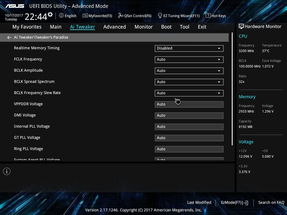This screenshot has width=287, height=215.
Task: Select Realtime Memory Timing label
Action: click(37, 48)
